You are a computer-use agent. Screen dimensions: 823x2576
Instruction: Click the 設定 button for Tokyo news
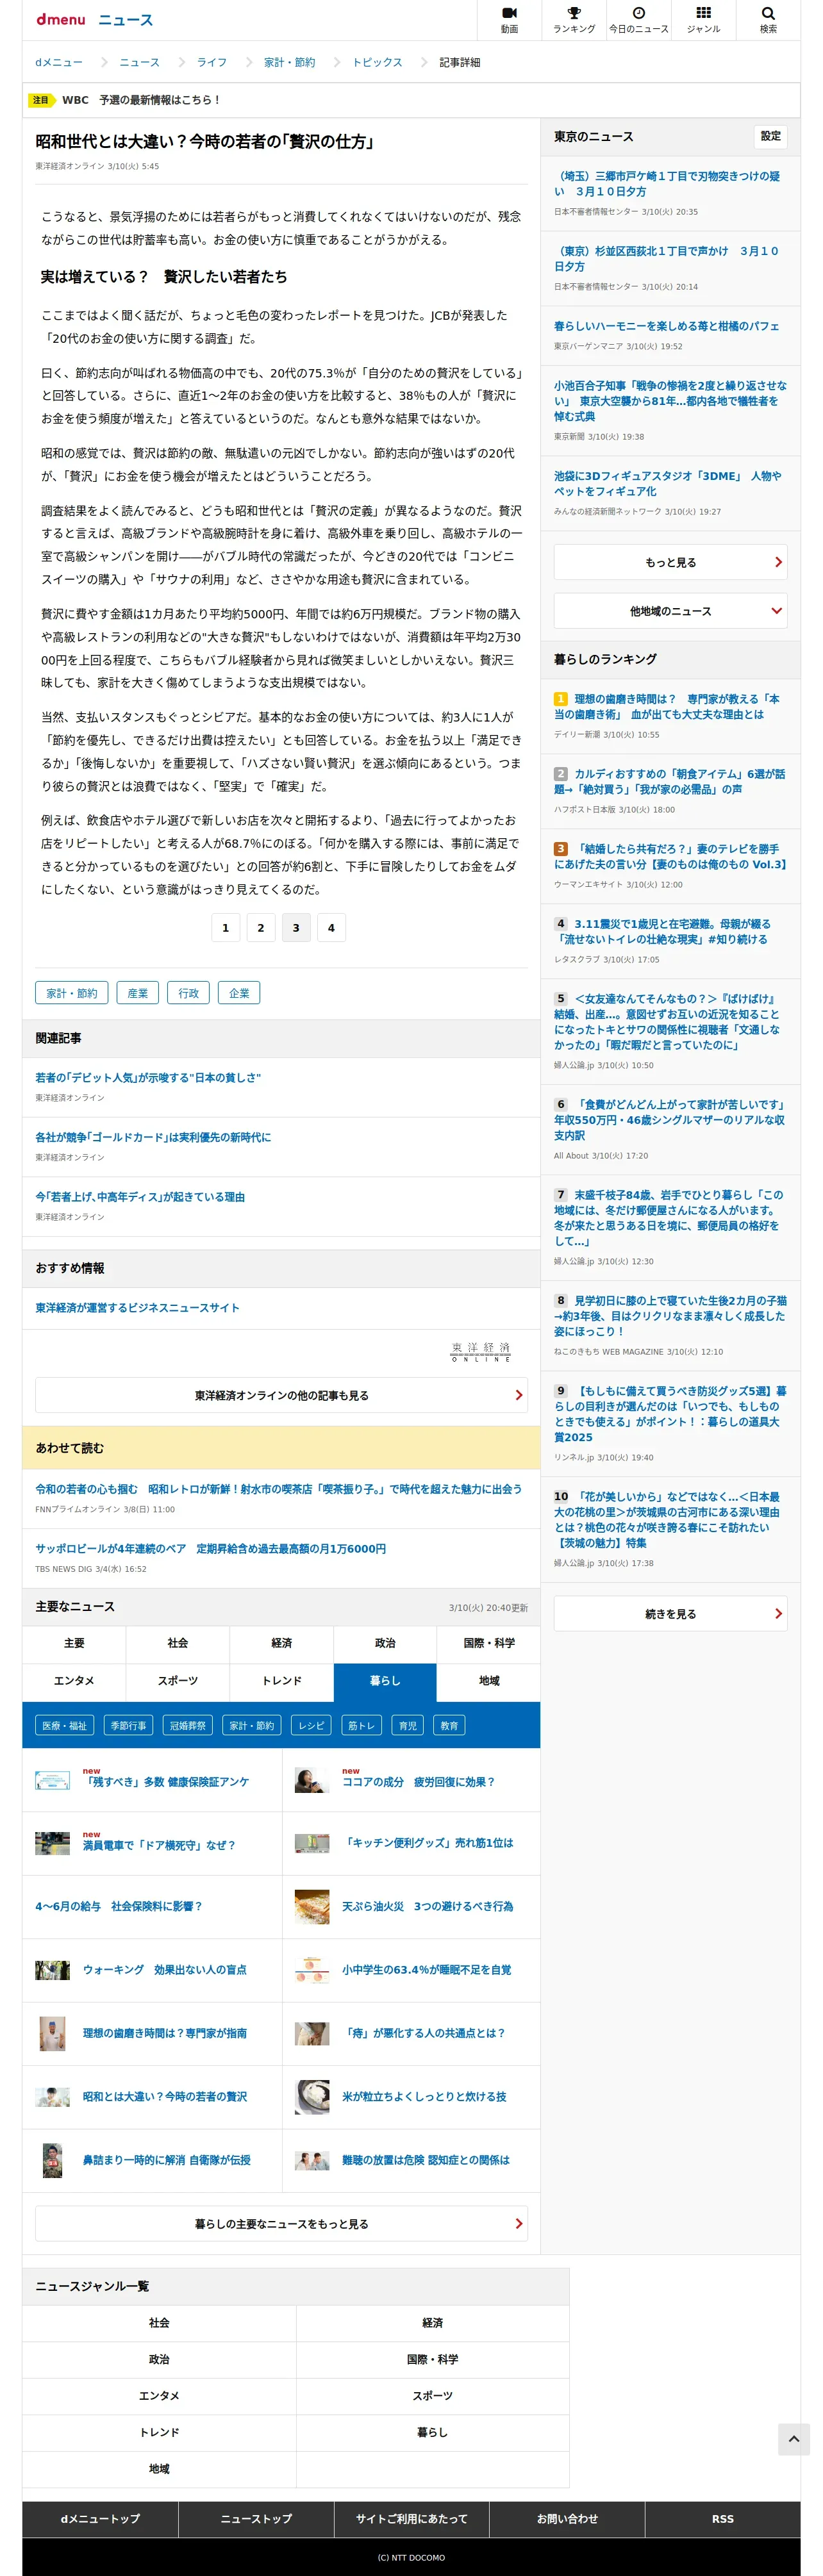[770, 136]
